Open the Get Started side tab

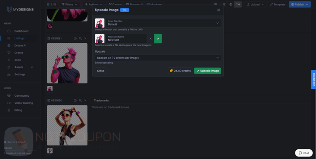coord(313,79)
